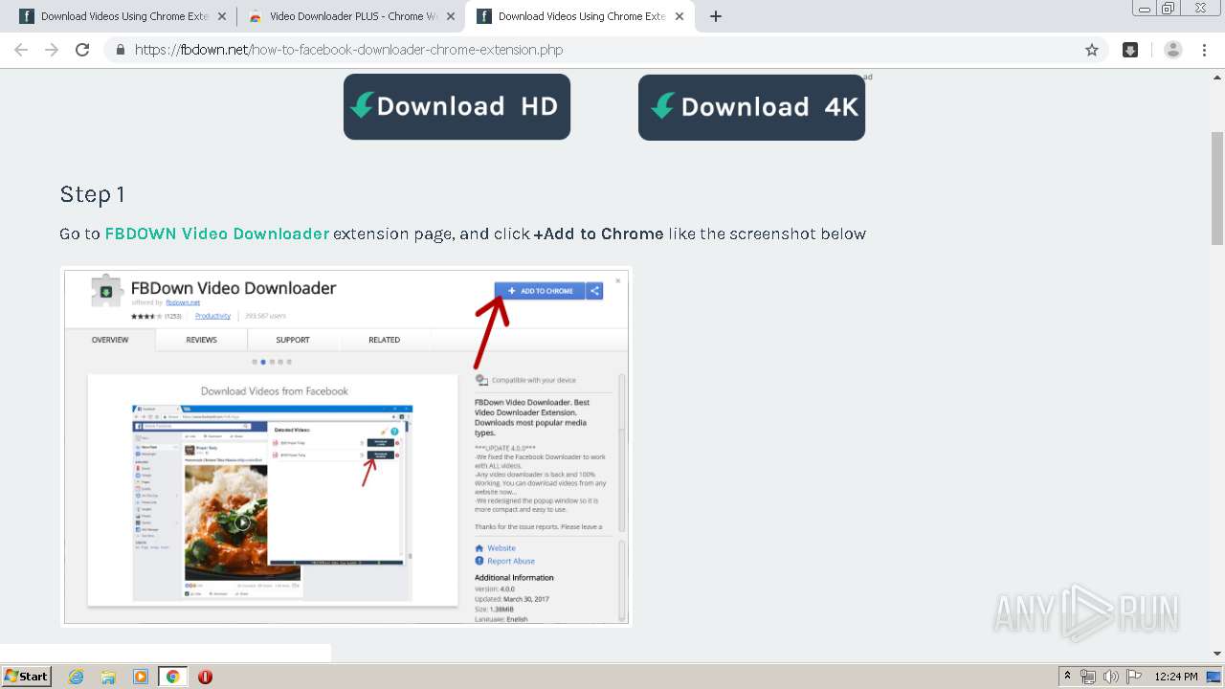
Task: Open the Chrome profile avatar menu
Action: coord(1173,50)
